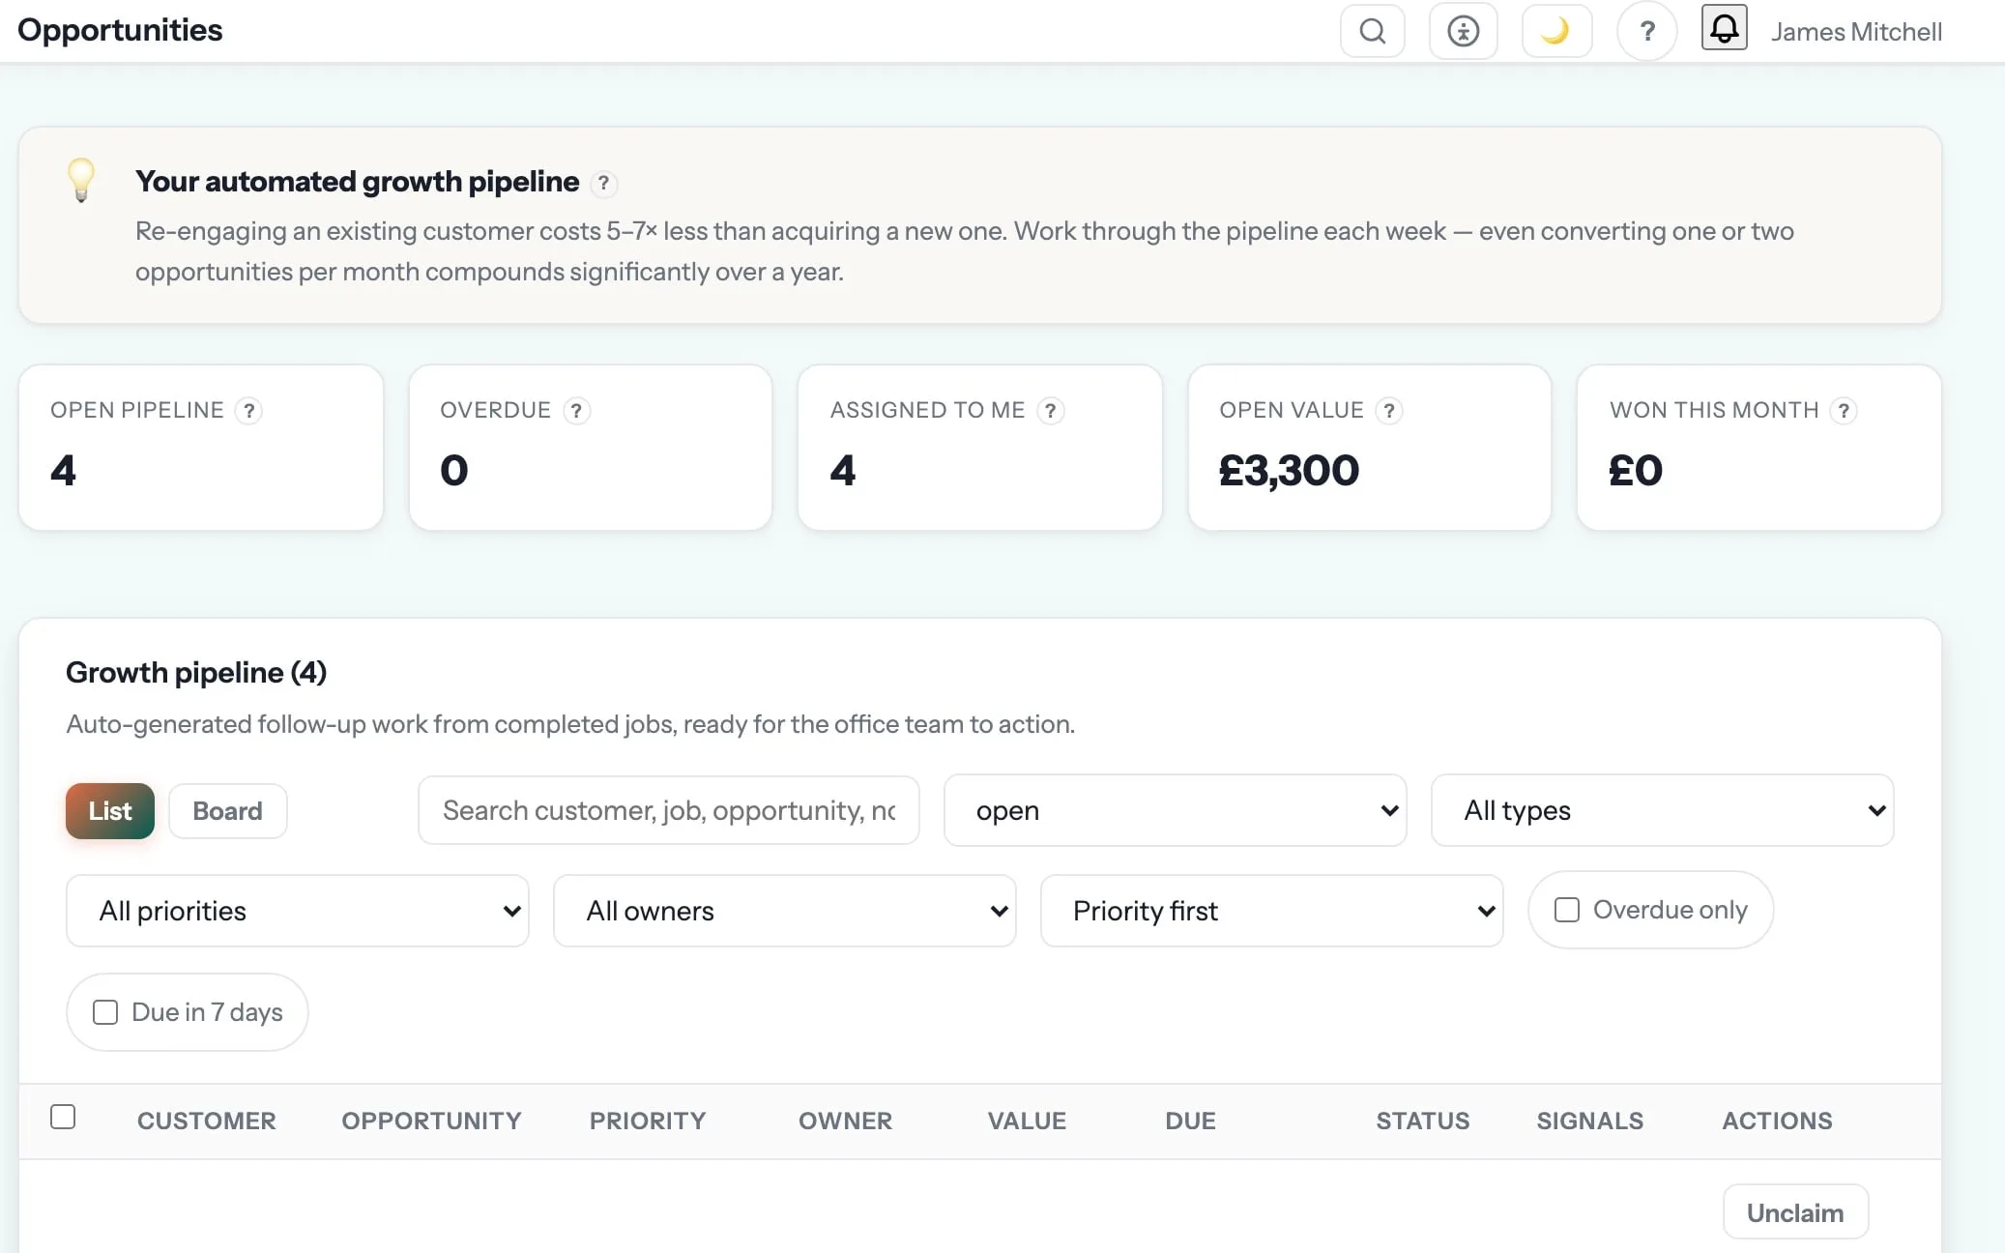The width and height of the screenshot is (2005, 1253).
Task: Expand the All priorities dropdown
Action: [297, 911]
